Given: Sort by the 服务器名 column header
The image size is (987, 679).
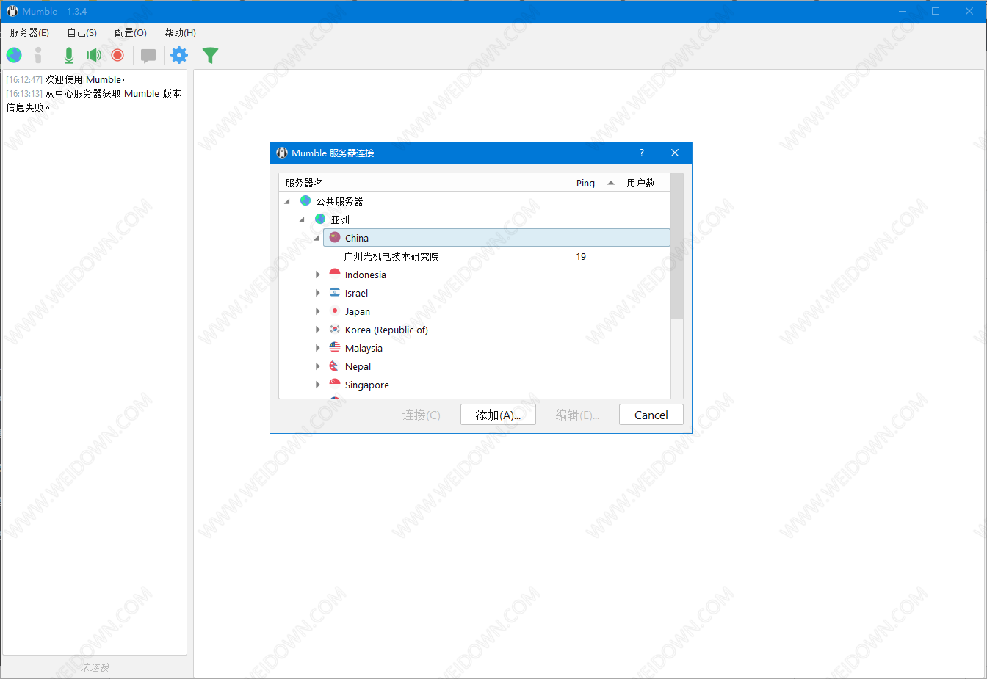Looking at the screenshot, I should [x=304, y=183].
